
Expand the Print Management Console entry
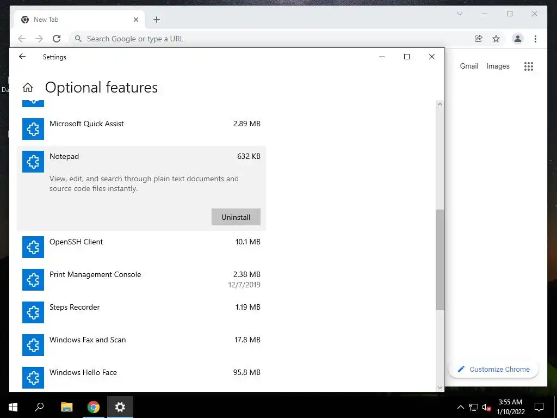click(x=141, y=280)
